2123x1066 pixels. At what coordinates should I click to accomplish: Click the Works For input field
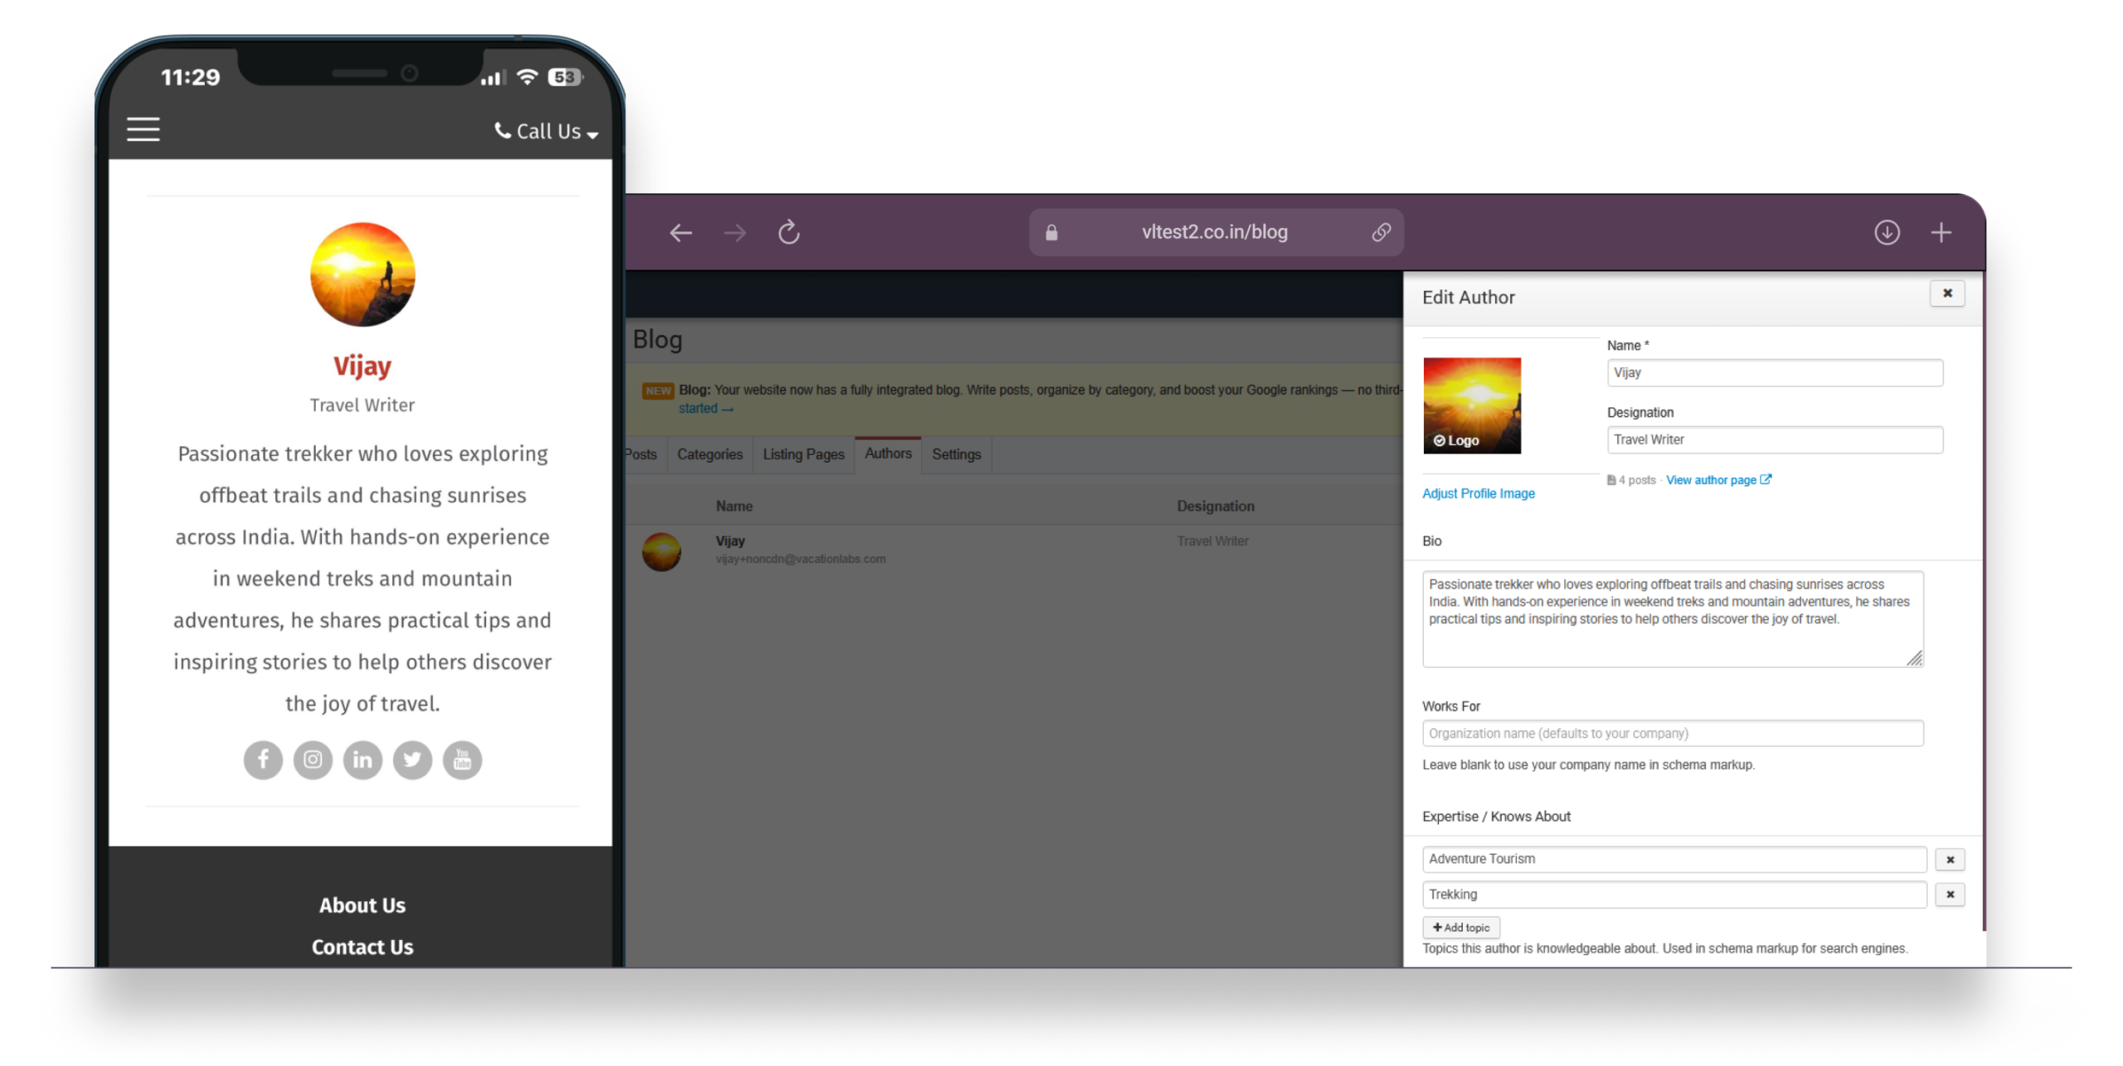[1672, 734]
